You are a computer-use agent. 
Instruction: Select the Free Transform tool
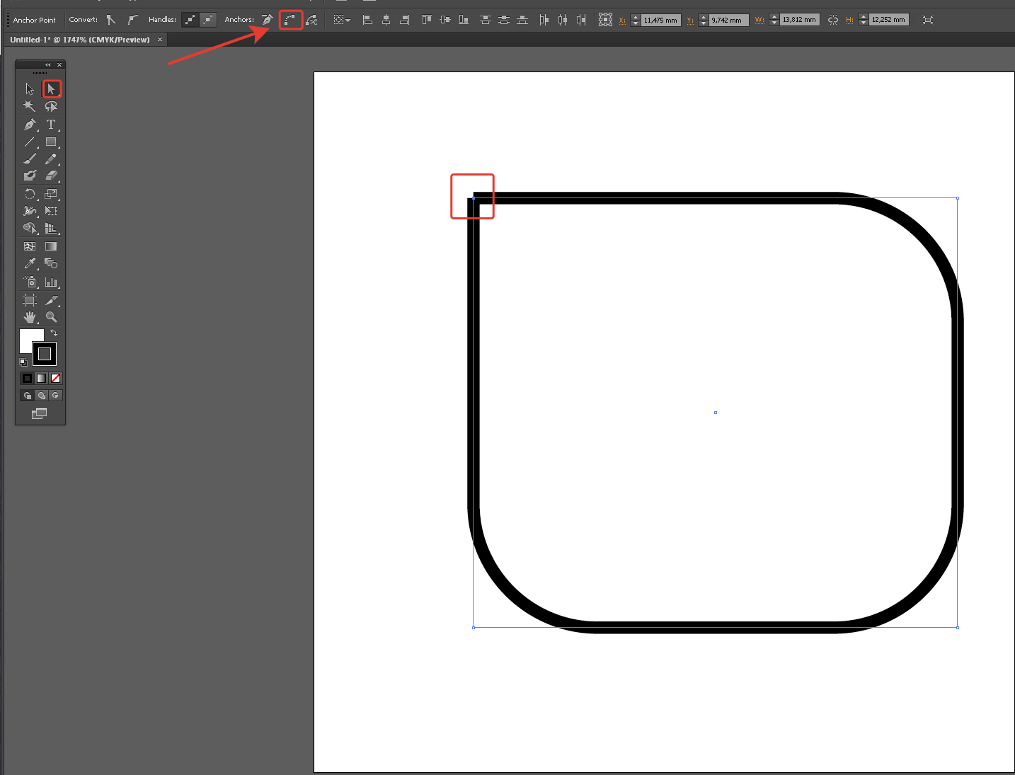51,211
